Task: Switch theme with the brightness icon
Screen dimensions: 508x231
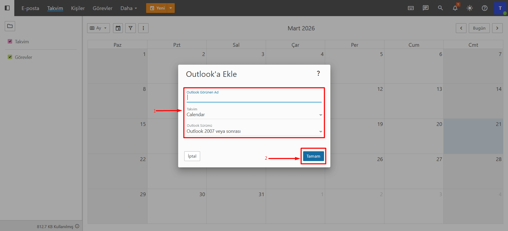Action: coord(470,8)
